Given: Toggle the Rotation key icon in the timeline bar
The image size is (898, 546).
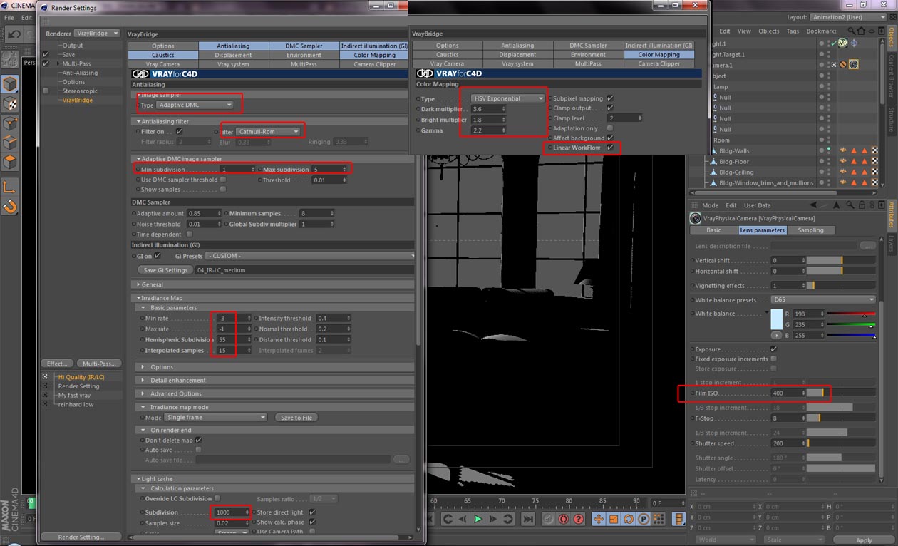Looking at the screenshot, I should point(627,519).
